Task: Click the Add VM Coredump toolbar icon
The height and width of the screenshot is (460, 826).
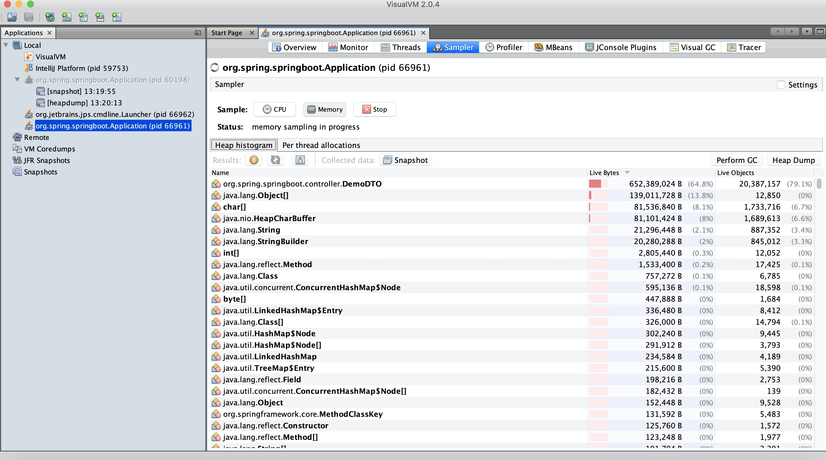Action: pos(83,17)
